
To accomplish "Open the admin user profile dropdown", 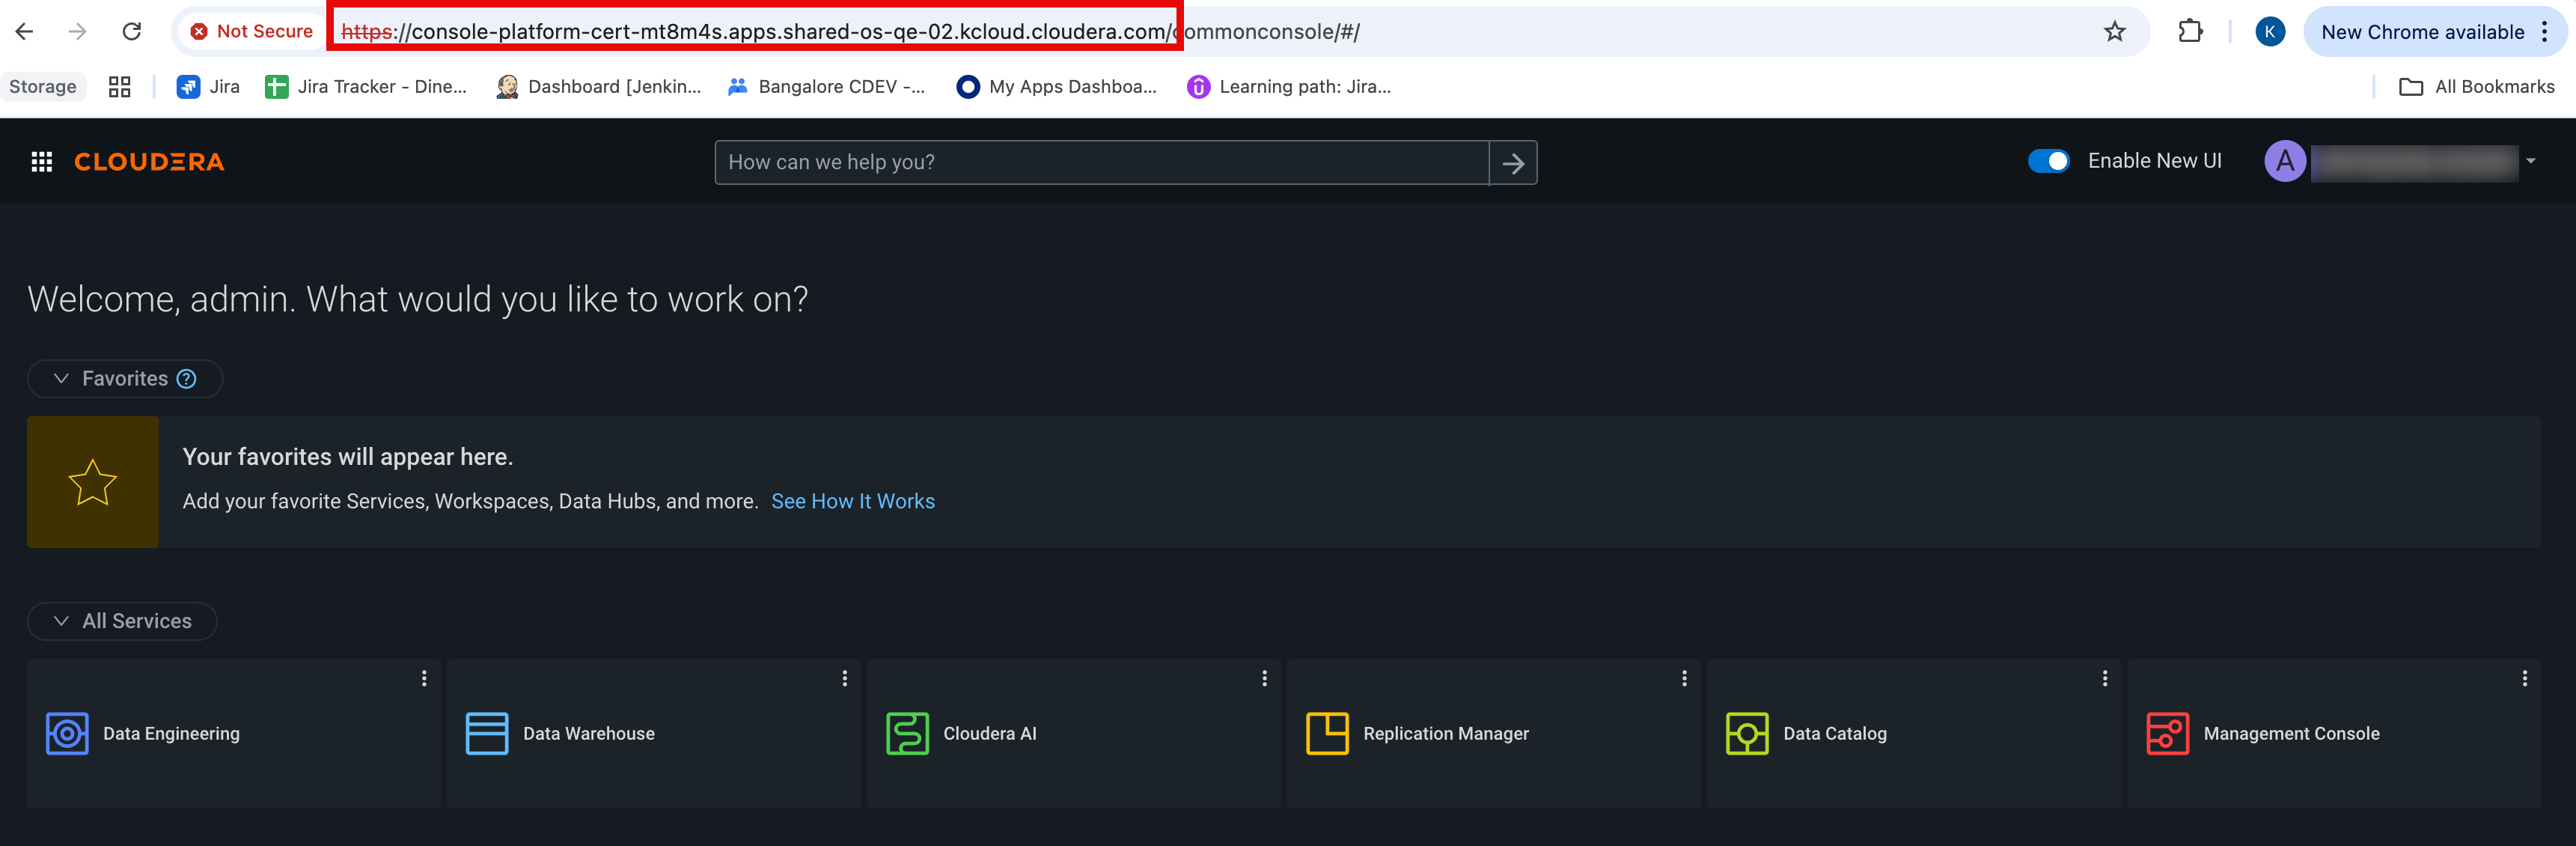I will [x=2530, y=161].
